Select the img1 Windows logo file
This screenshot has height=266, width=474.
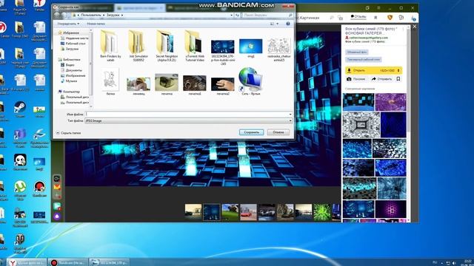tap(250, 47)
